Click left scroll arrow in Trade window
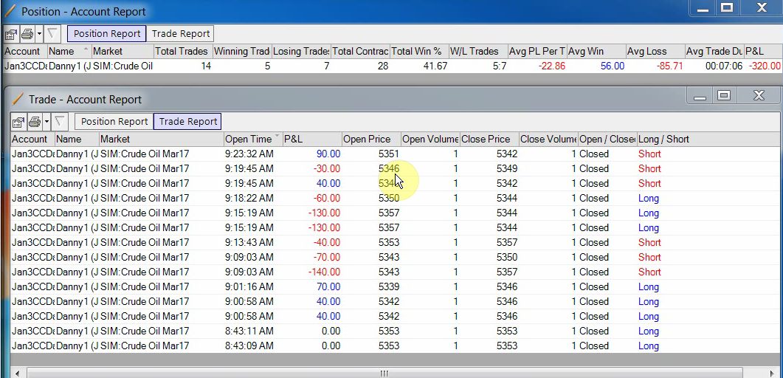 coord(18,373)
